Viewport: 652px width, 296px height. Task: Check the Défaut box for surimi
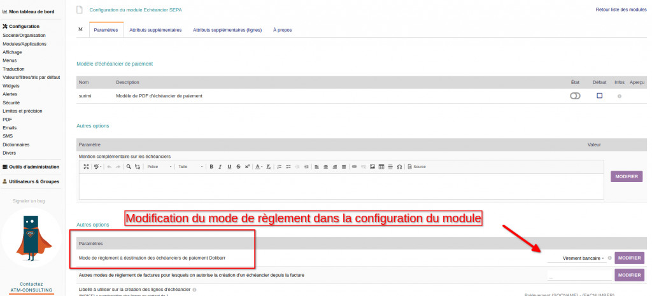pos(600,95)
